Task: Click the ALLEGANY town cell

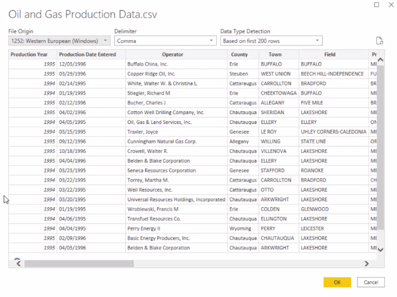Action: (279, 103)
